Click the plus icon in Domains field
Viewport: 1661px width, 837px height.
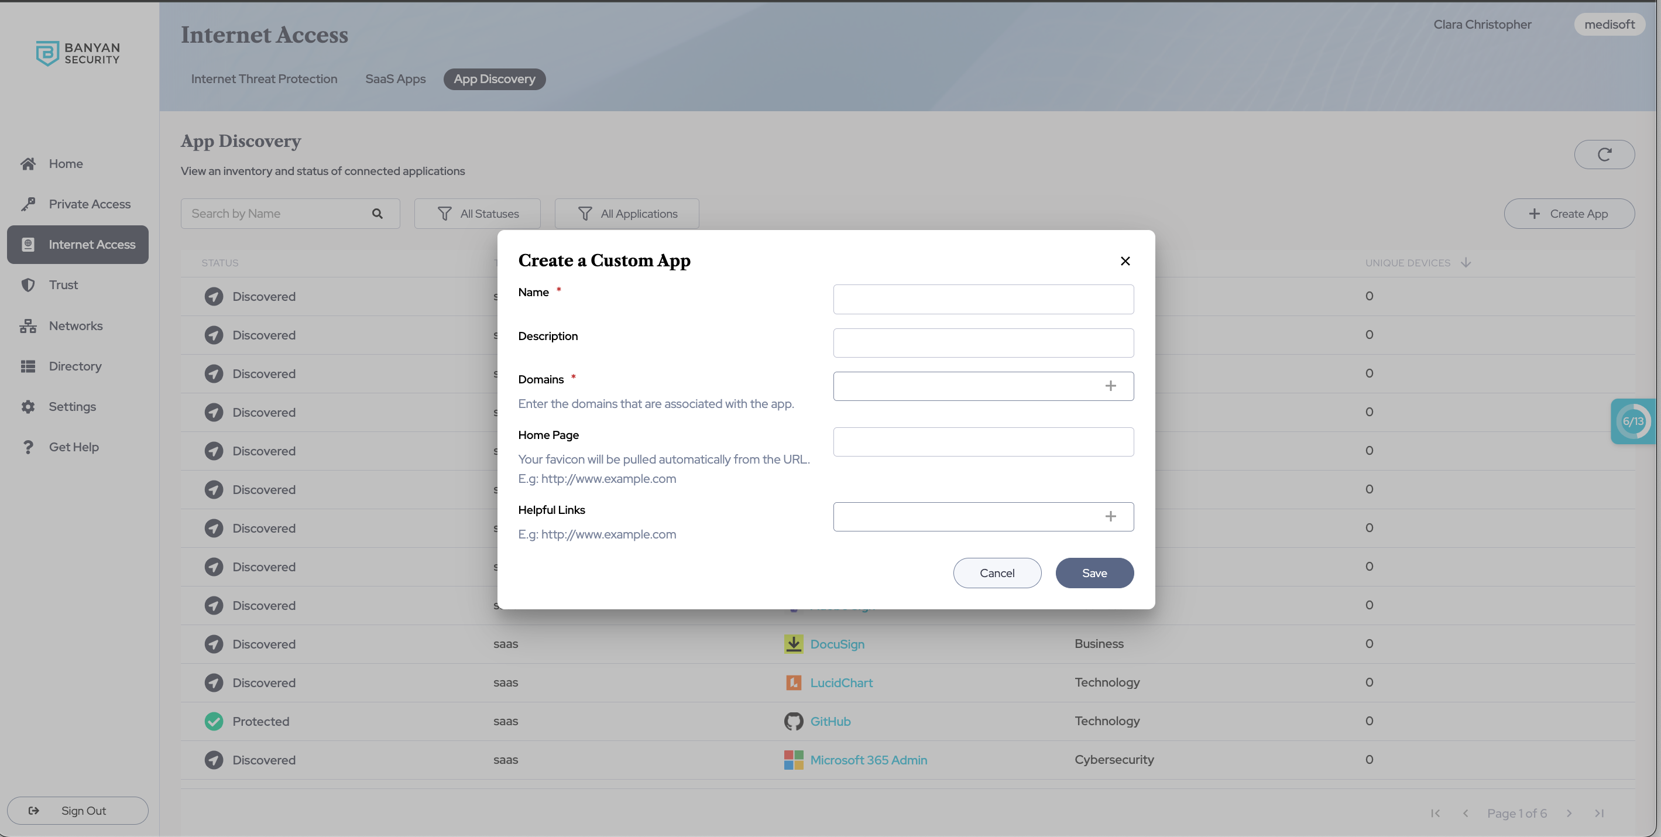(x=1110, y=386)
